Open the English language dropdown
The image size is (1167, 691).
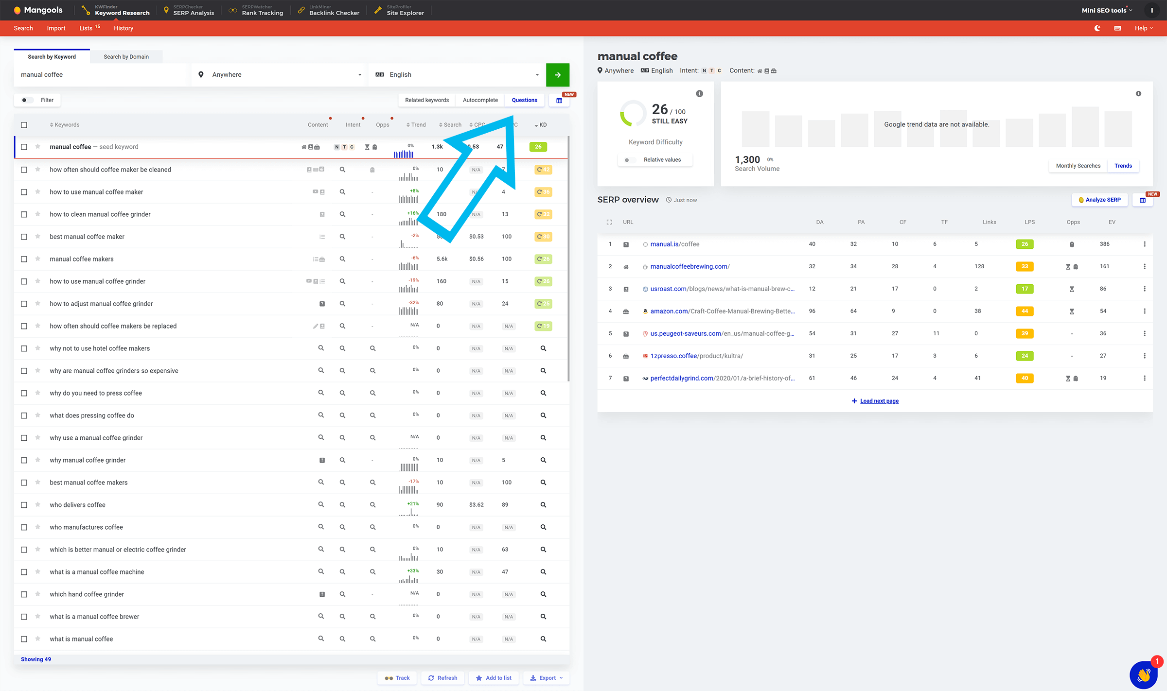[457, 75]
